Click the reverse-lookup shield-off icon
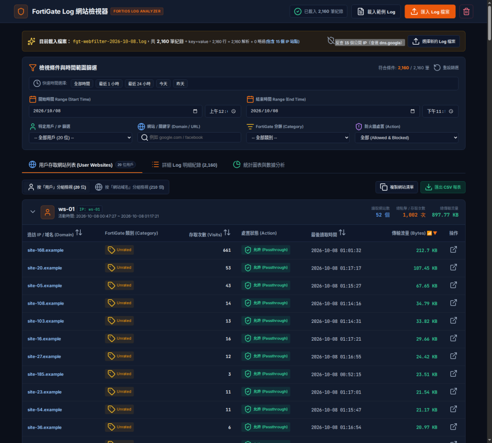Viewport: 492px width, 443px height. (x=331, y=40)
